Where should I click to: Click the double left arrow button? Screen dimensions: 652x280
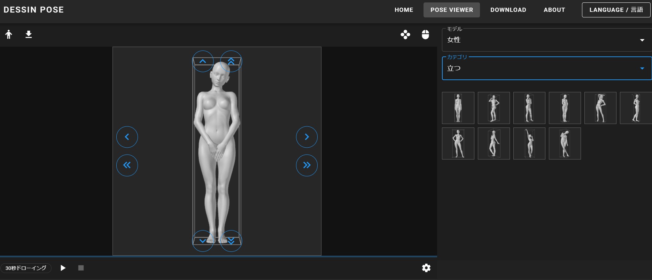click(x=127, y=165)
